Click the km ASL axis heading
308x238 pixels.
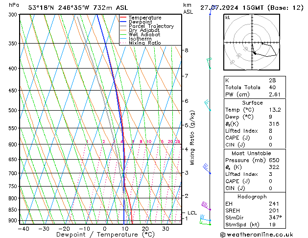pos(188,8)
